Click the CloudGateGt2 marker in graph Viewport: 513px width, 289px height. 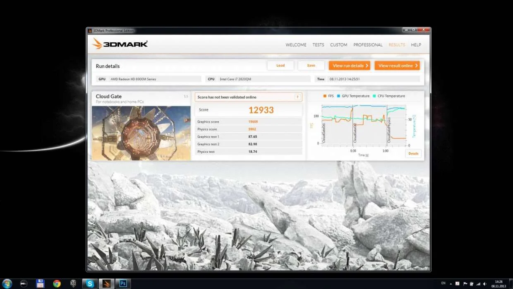pos(355,133)
